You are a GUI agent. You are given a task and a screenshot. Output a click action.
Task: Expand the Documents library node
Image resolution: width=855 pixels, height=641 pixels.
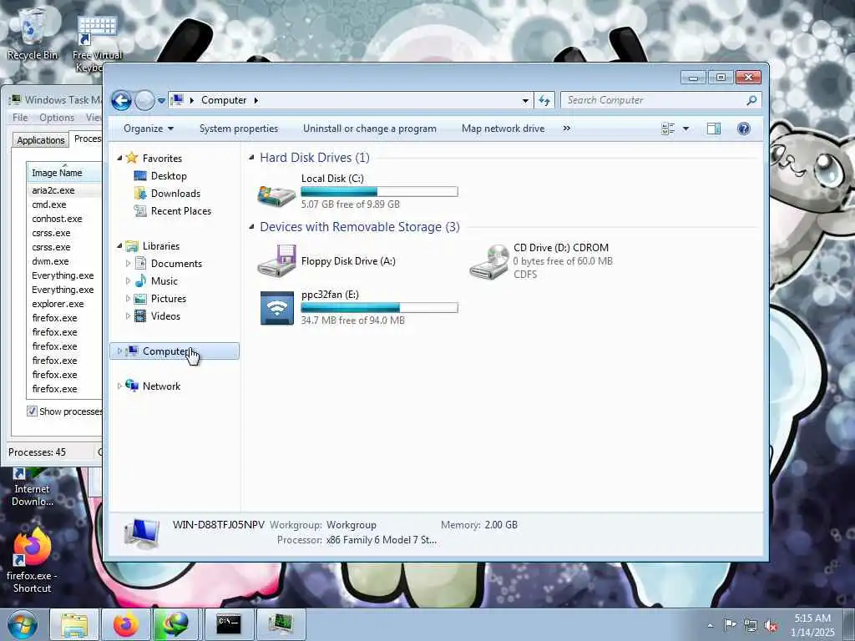128,264
